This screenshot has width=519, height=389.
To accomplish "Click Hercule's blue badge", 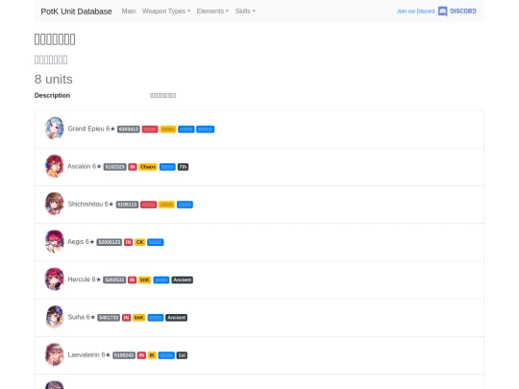I will 161,280.
